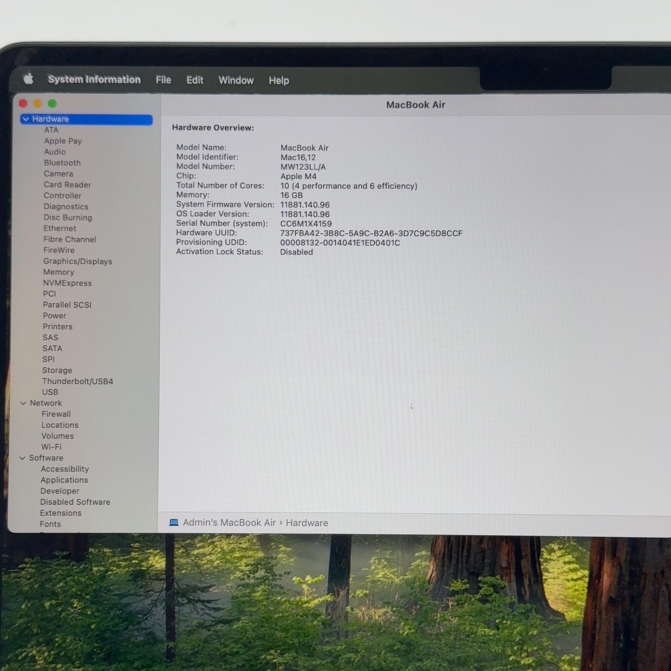The image size is (671, 671).
Task: Select USB in the sidebar
Action: coord(50,392)
